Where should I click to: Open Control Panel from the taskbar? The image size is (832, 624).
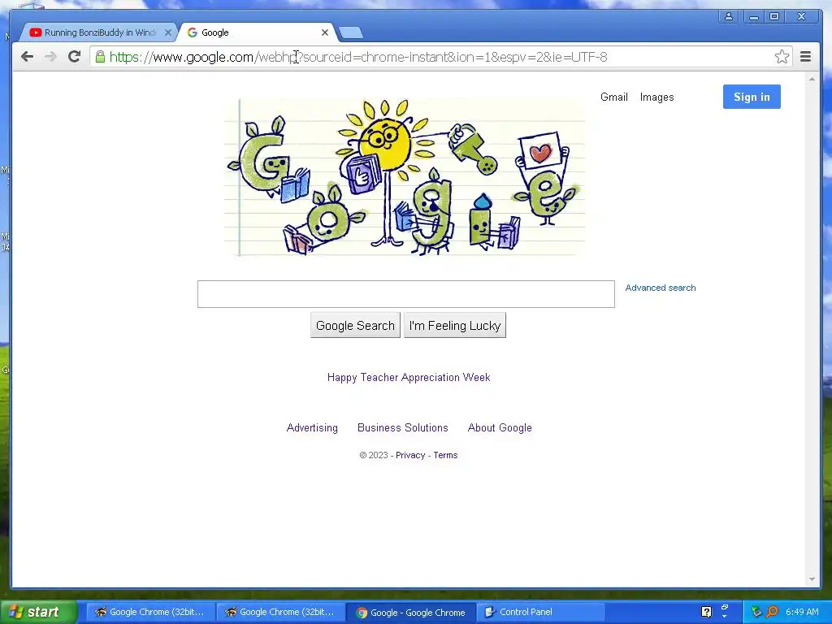coord(540,612)
